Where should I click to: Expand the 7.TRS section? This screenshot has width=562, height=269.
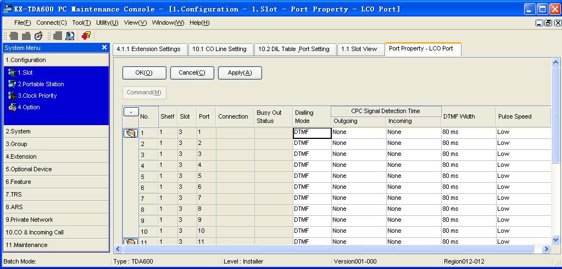(x=56, y=194)
